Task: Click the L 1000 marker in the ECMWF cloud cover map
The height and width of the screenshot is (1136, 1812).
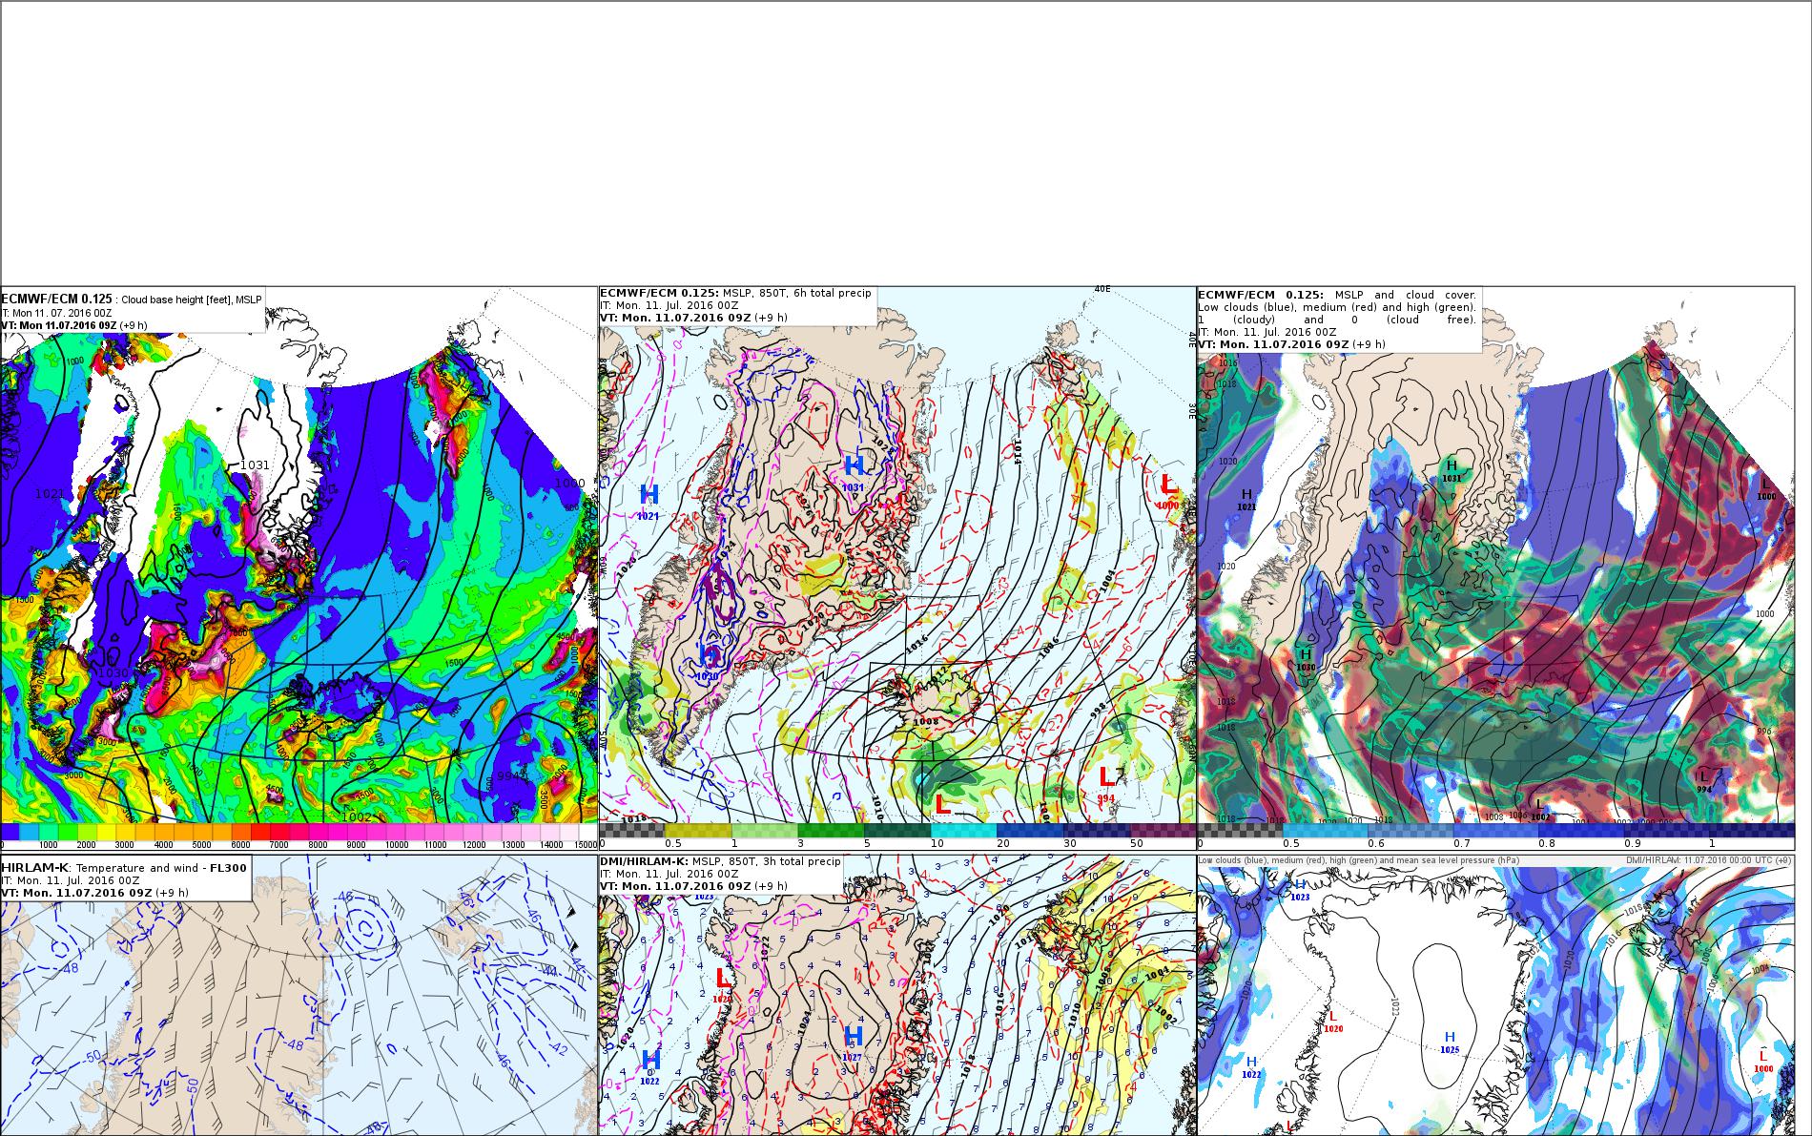Action: tap(1766, 489)
